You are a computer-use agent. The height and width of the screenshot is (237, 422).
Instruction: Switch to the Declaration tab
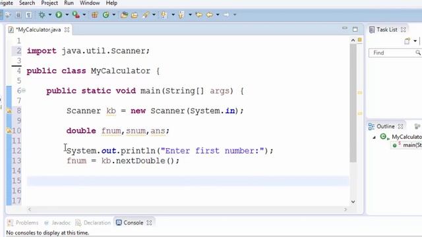(x=93, y=223)
